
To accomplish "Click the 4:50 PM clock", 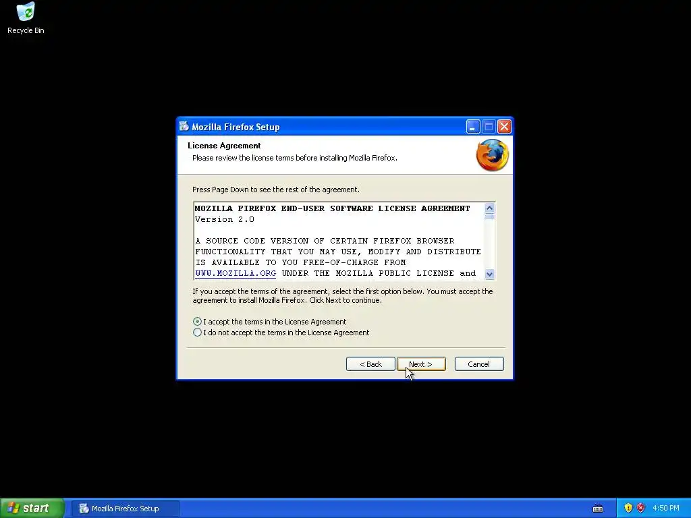I will pyautogui.click(x=666, y=508).
